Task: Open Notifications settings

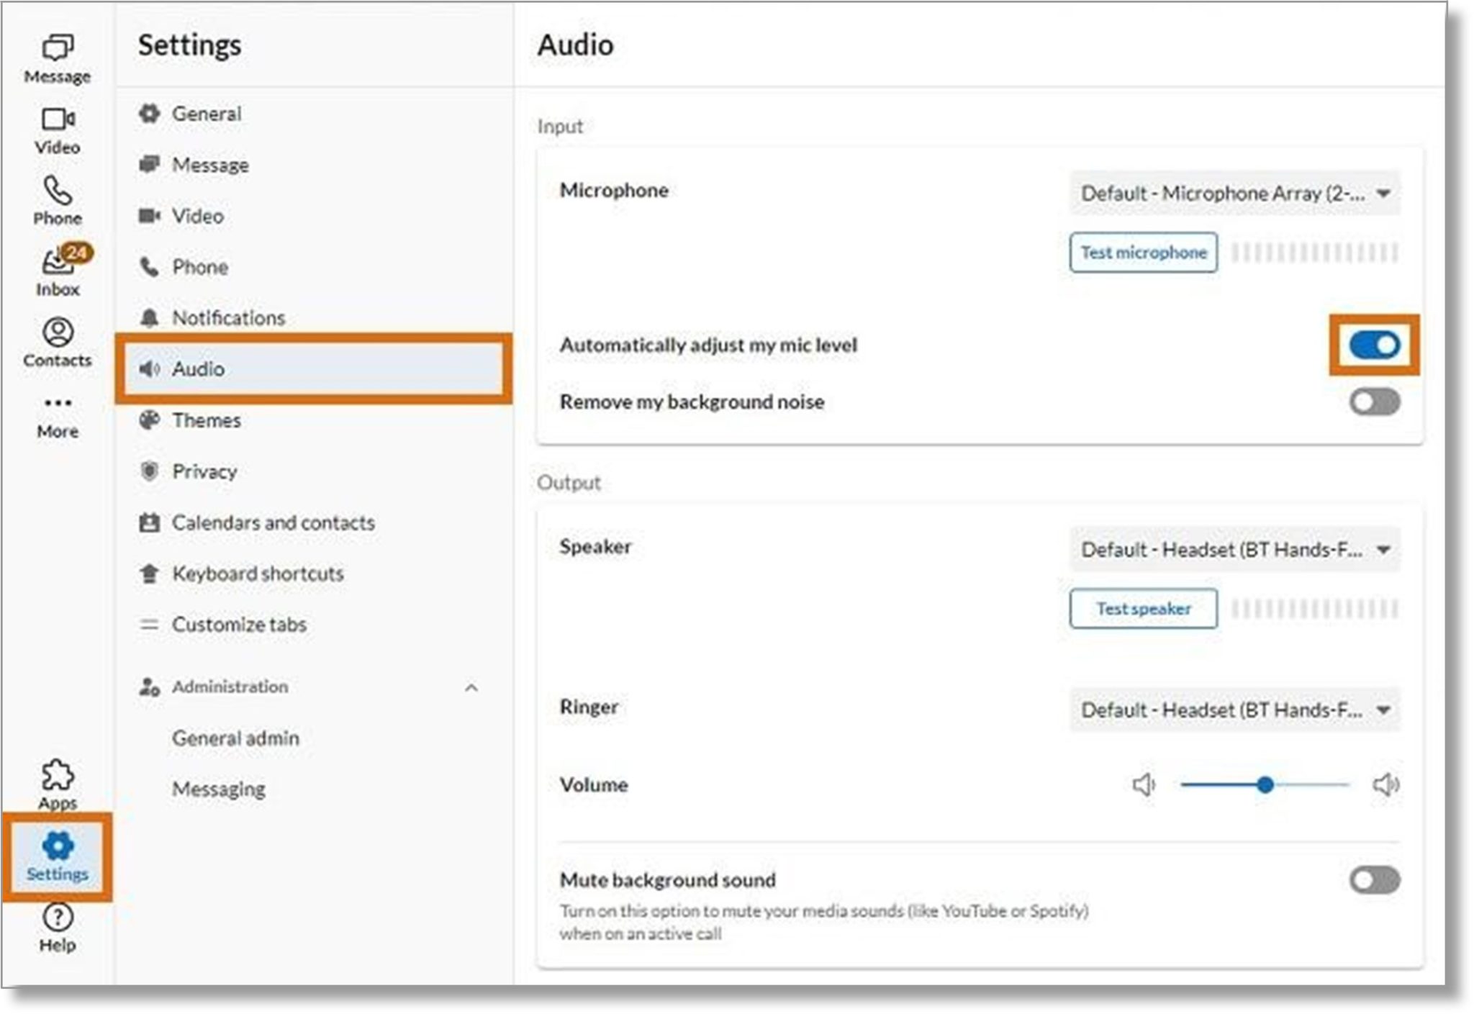Action: [x=313, y=317]
